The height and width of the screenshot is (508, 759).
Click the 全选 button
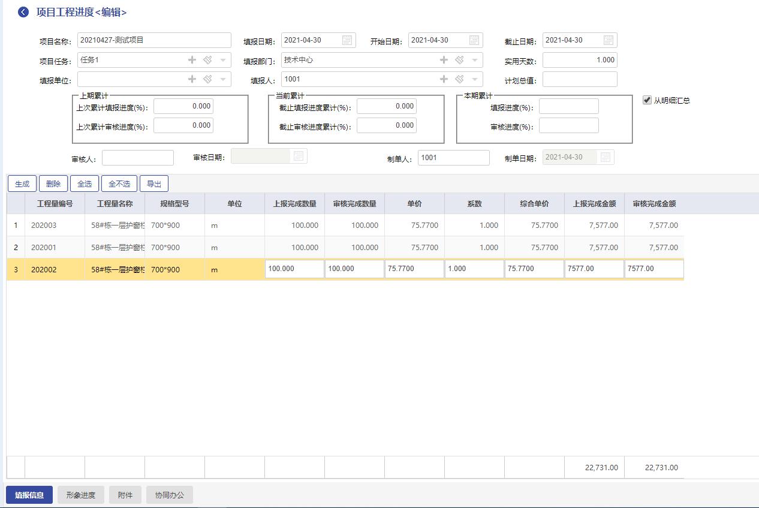click(x=85, y=184)
